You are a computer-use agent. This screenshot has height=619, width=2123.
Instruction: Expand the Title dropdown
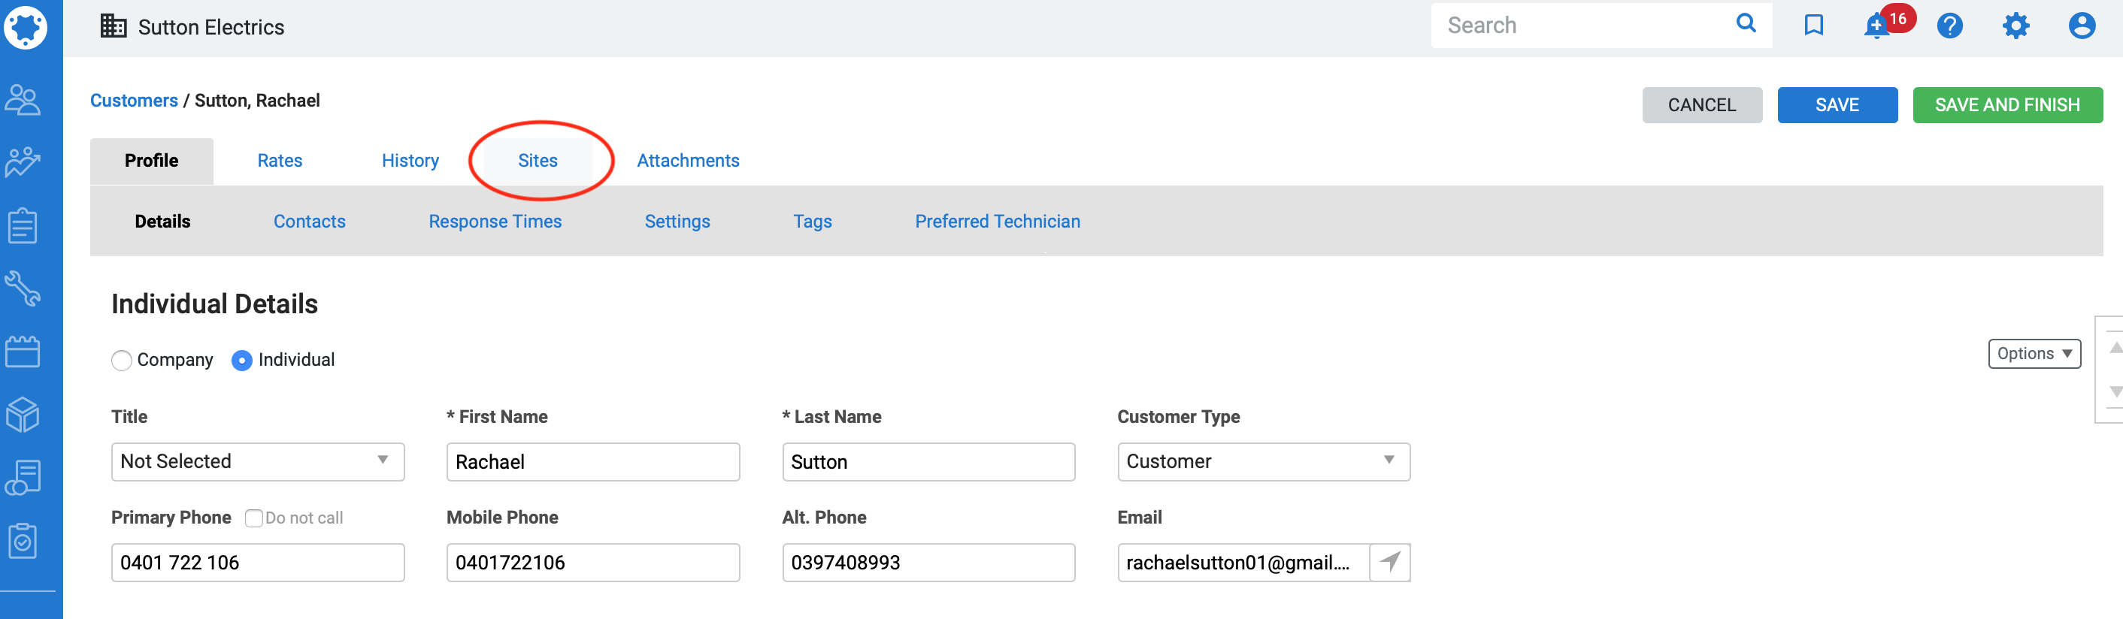257,461
